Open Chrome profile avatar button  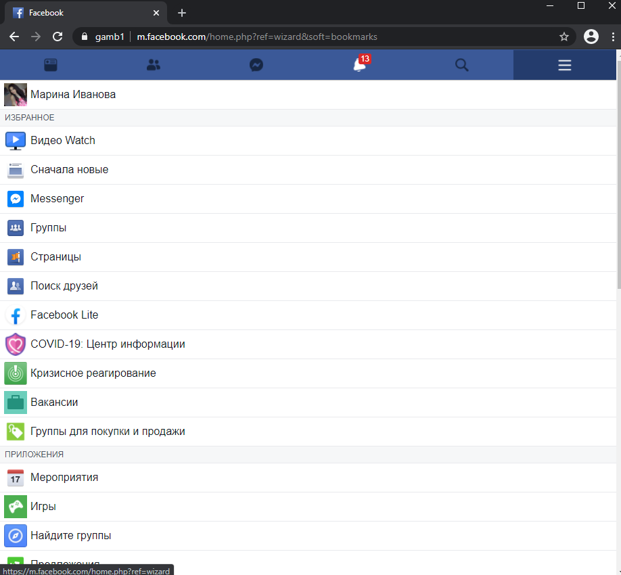591,37
